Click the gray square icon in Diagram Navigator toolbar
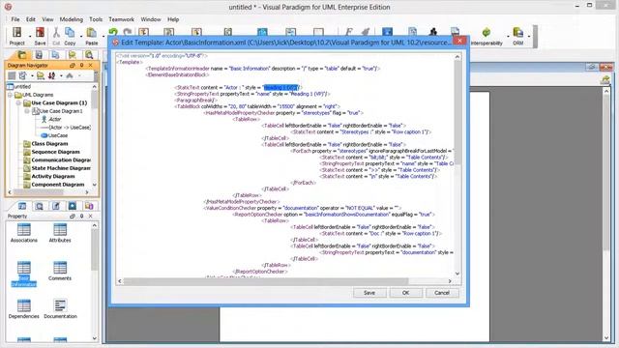Viewport: 619px width, 348px height. pyautogui.click(x=12, y=75)
